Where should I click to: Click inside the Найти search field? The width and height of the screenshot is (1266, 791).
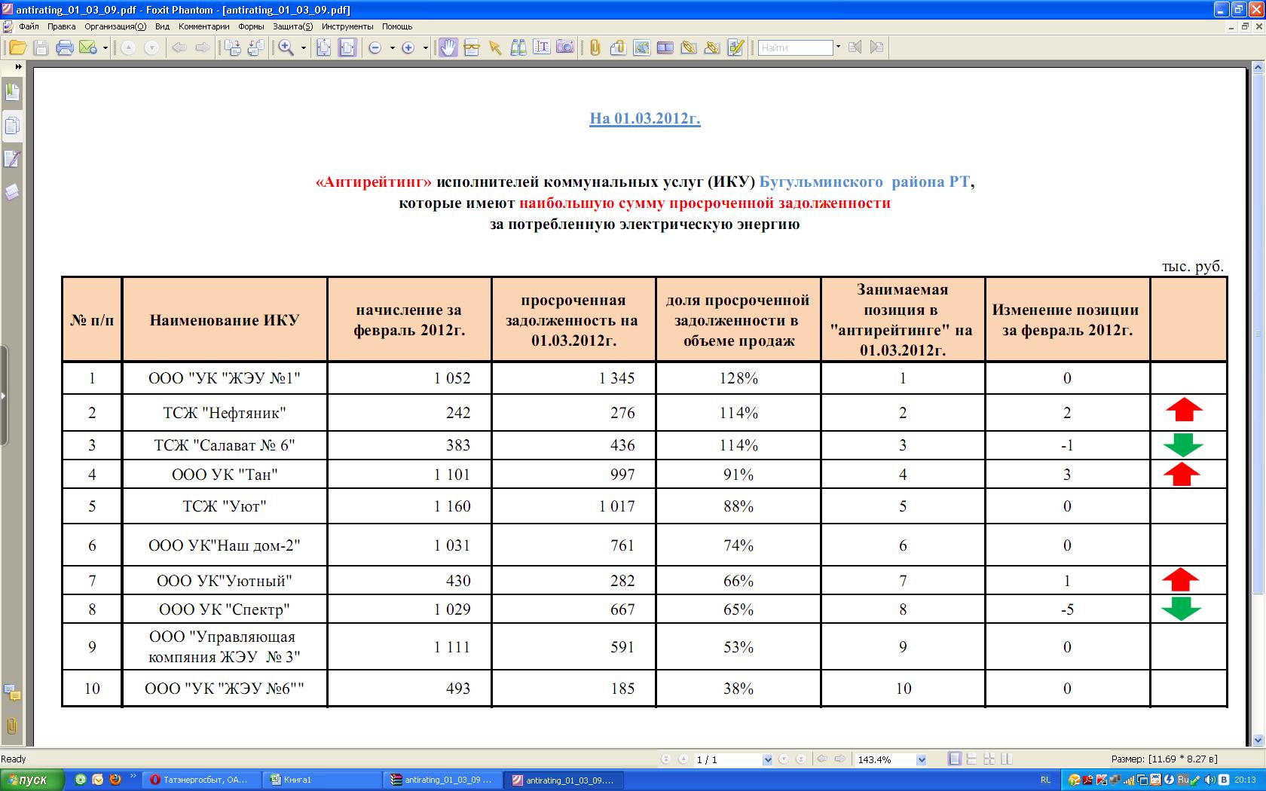[x=795, y=47]
